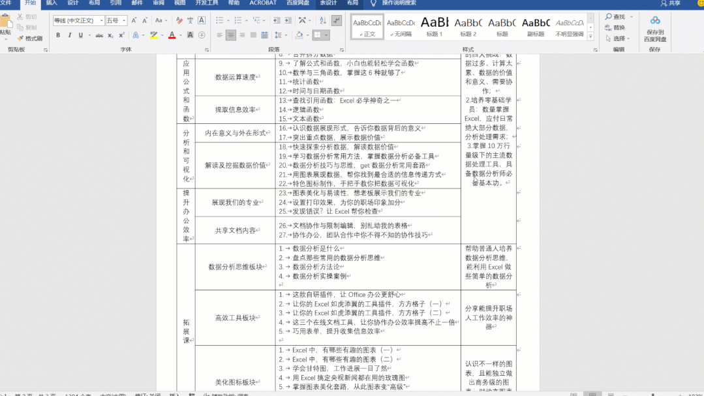The height and width of the screenshot is (396, 704).
Task: Insert enclosed character icon
Action: coord(202,35)
